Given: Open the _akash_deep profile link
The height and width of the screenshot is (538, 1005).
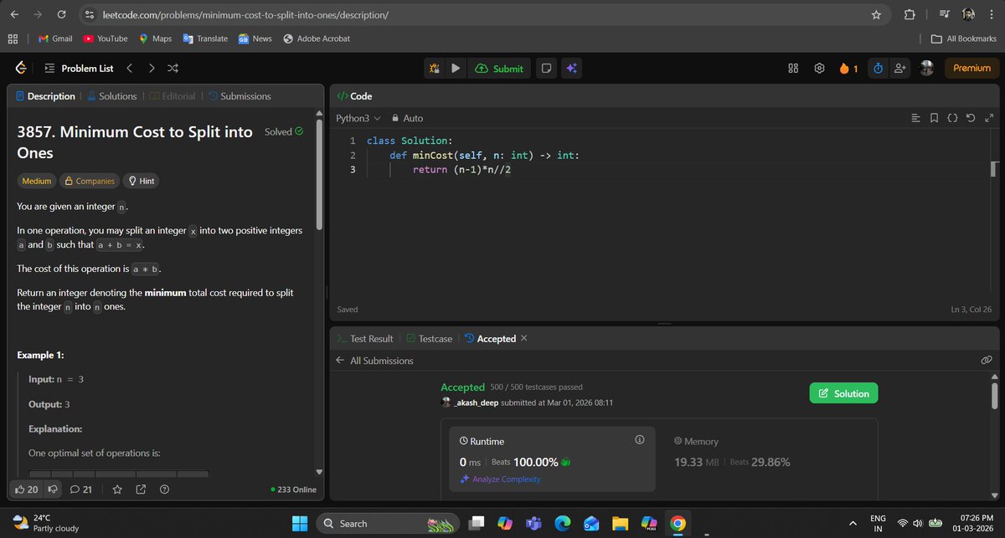Looking at the screenshot, I should tap(476, 402).
